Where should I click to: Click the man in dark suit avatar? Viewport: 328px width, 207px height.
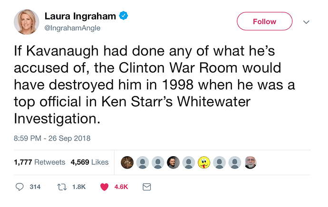coord(174,162)
